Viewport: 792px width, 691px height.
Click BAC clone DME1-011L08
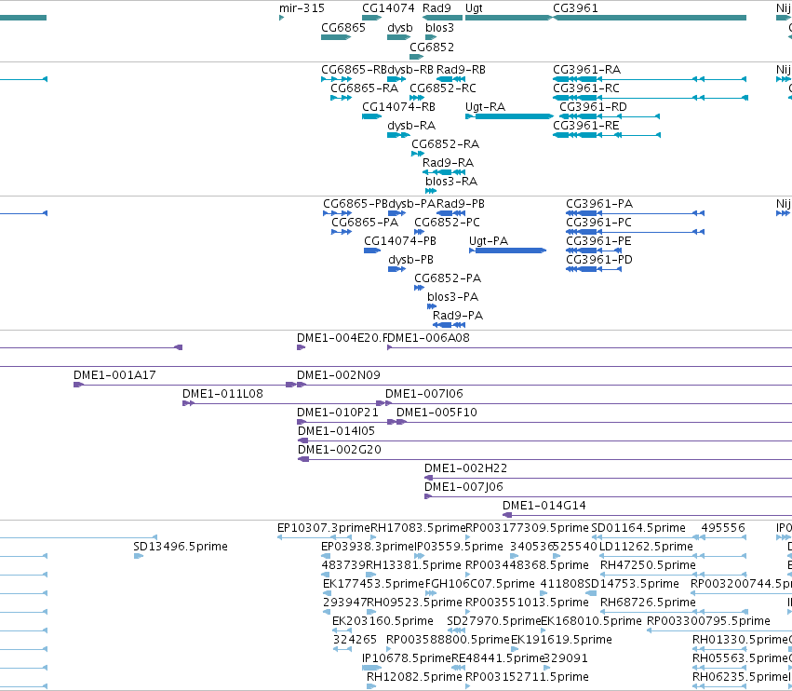[x=284, y=403]
